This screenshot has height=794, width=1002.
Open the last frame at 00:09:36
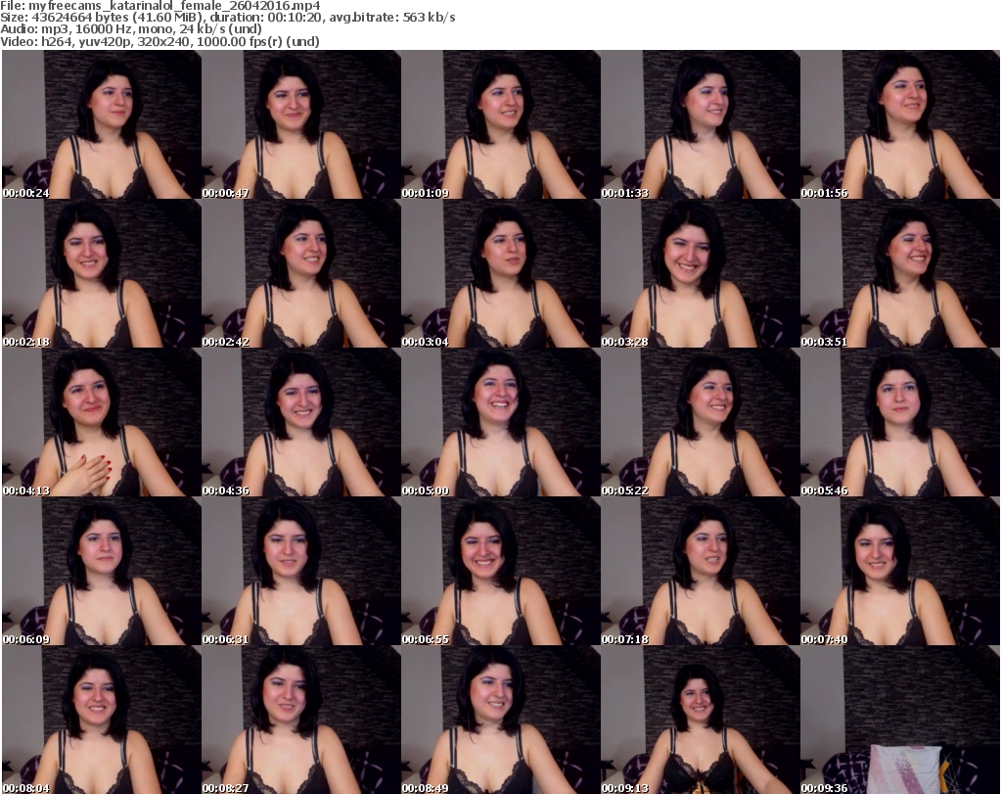[x=900, y=720]
